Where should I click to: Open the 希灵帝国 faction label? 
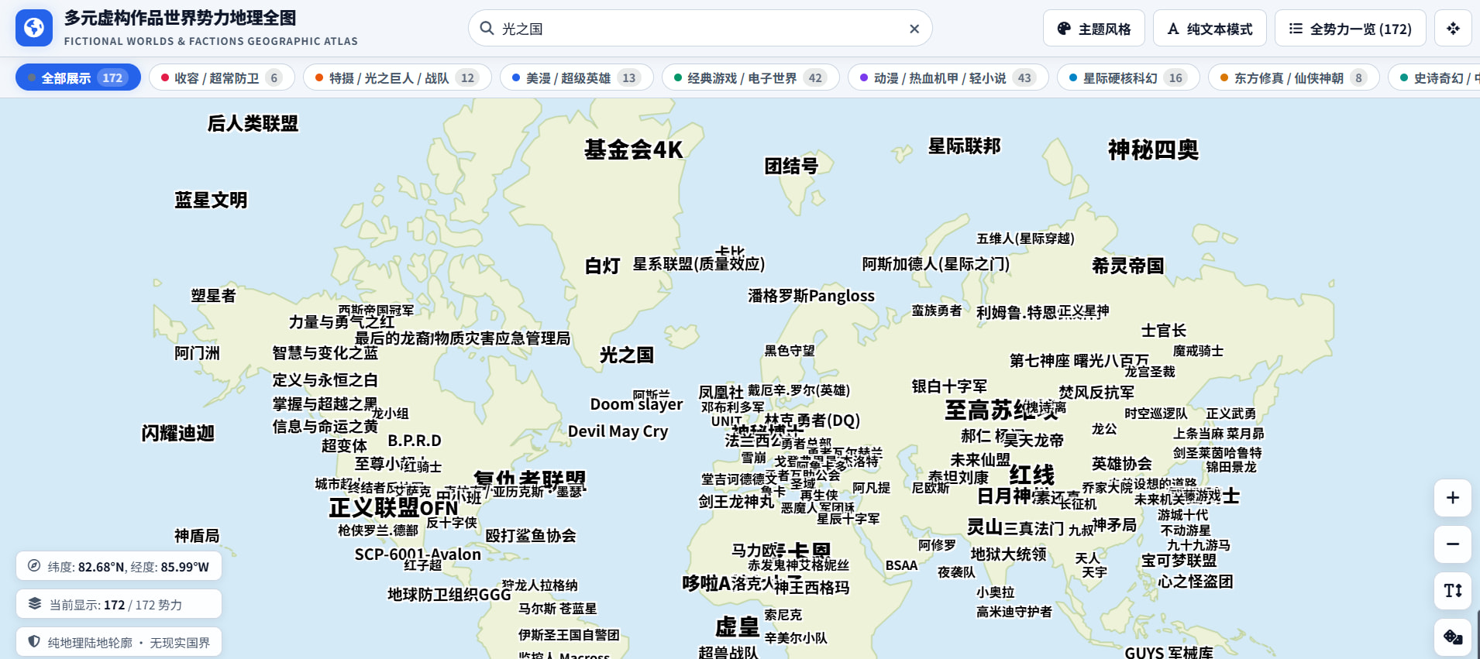click(x=1127, y=266)
